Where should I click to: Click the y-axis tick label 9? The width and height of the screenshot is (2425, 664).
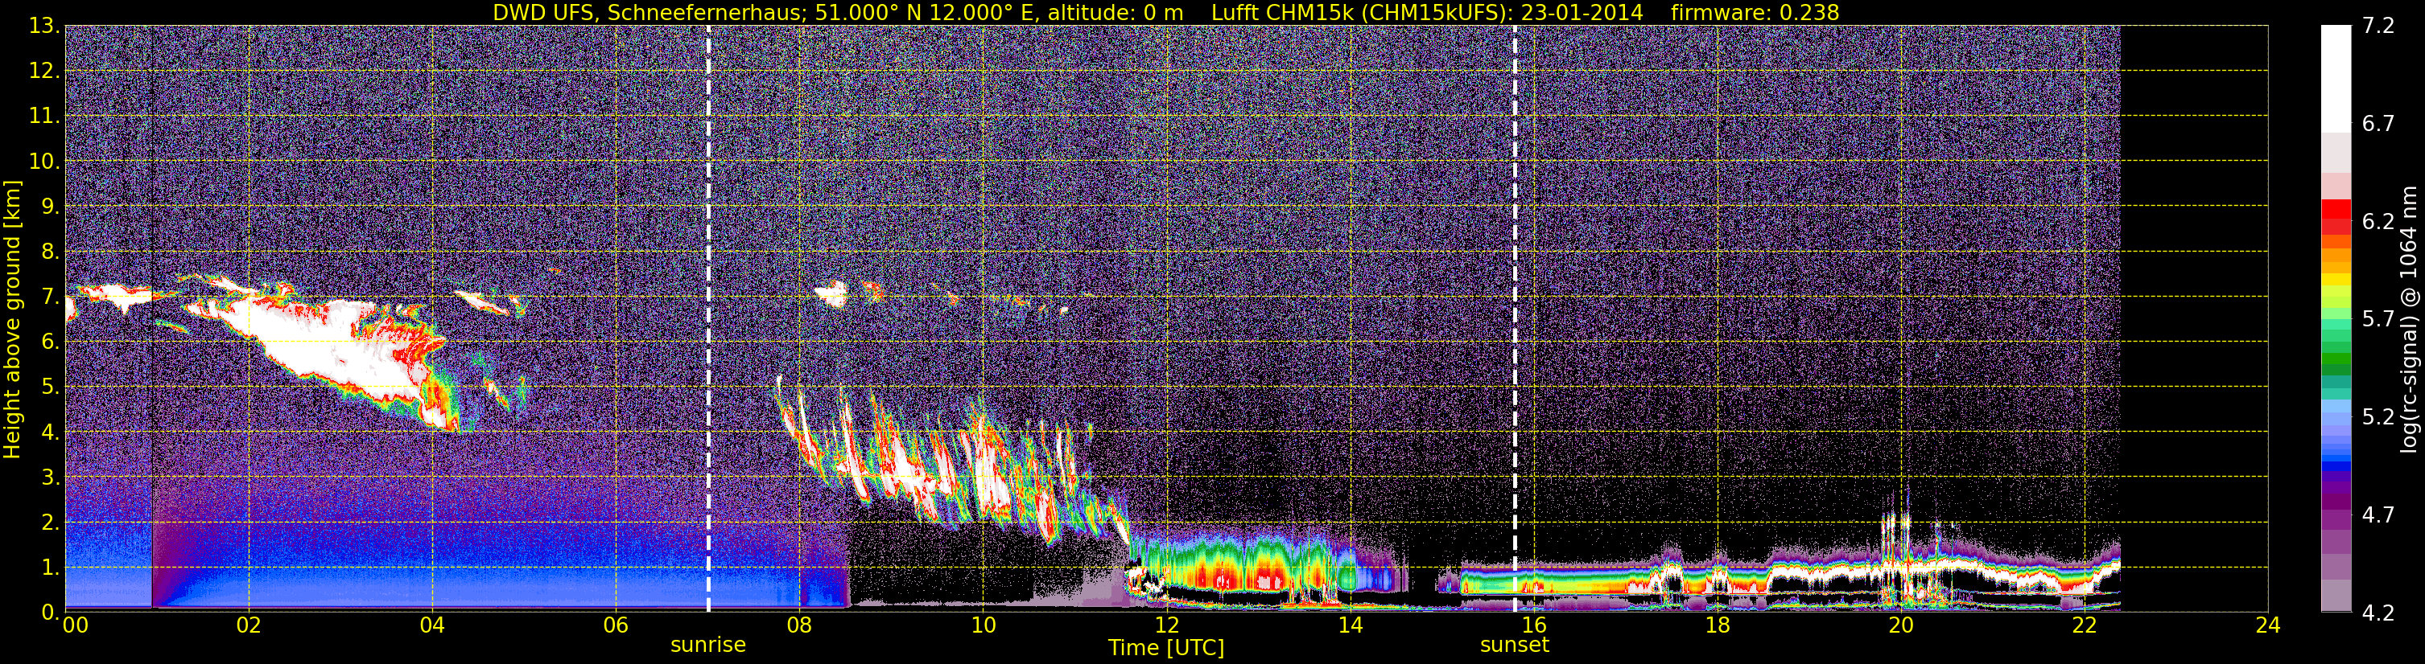pyautogui.click(x=49, y=206)
